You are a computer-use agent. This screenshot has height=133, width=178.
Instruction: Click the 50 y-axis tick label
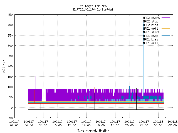click(11, 97)
